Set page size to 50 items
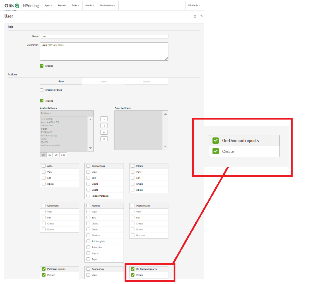This screenshot has width=314, height=284. click(x=56, y=155)
